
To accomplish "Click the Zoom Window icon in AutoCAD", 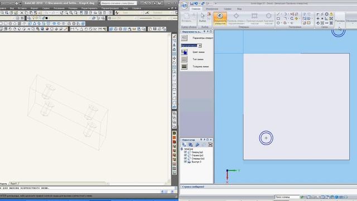I will [x=71, y=13].
